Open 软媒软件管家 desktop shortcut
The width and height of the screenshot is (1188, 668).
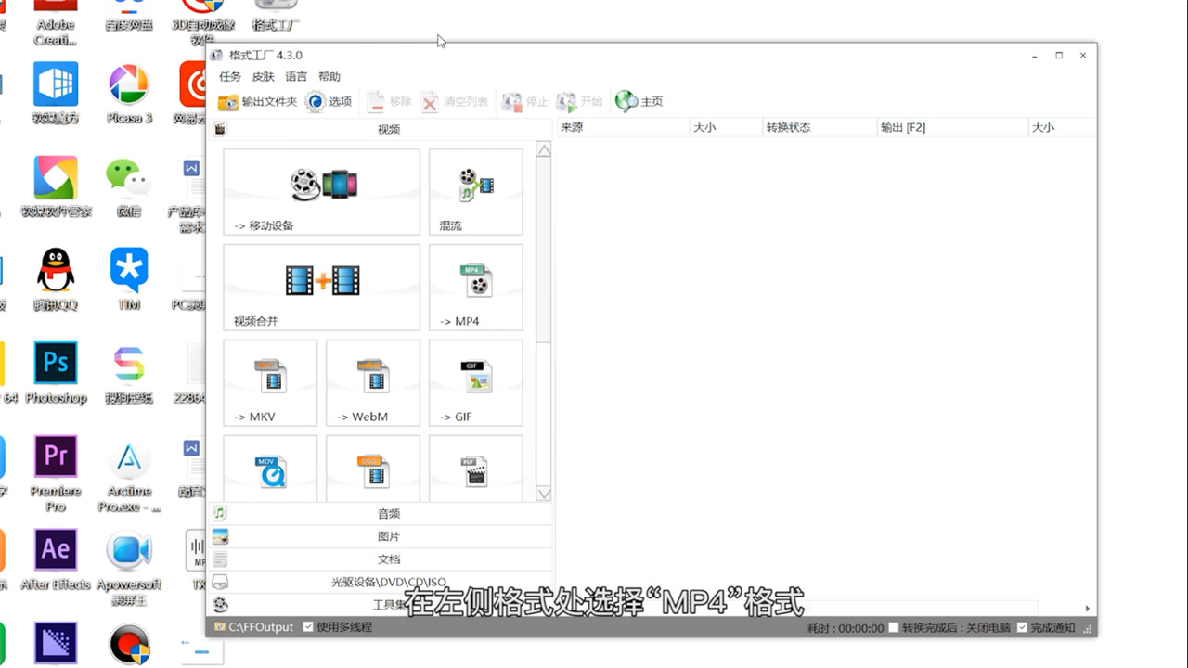pos(56,186)
